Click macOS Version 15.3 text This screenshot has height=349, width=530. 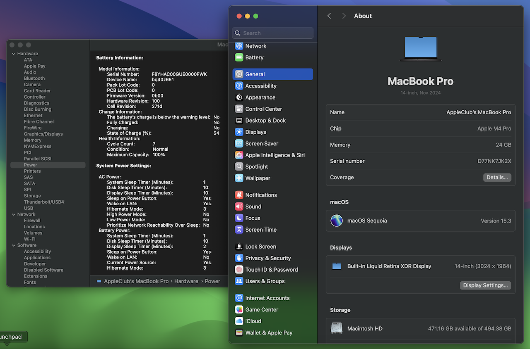tap(496, 221)
